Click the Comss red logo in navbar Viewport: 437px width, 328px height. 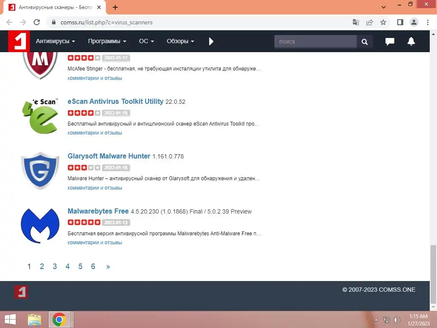pos(19,41)
